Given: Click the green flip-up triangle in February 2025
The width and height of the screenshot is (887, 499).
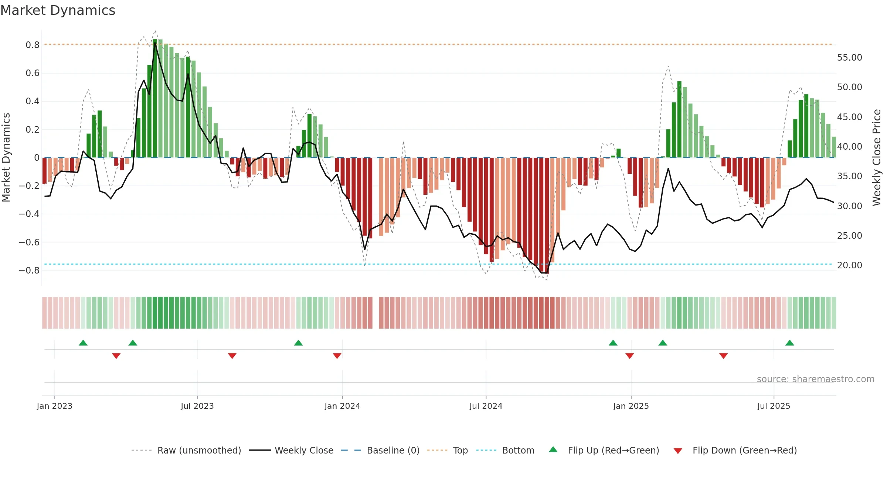Looking at the screenshot, I should pos(663,343).
